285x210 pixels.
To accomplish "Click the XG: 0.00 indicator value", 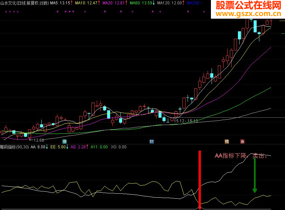I will click(119, 147).
